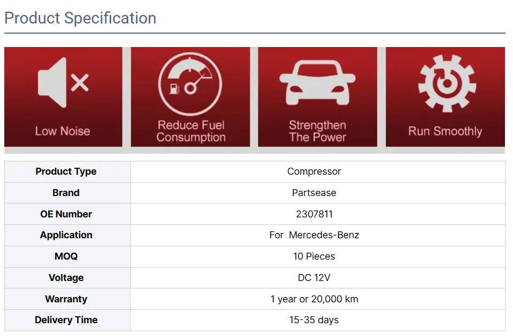Select the 'Strengthen The Power' caption text

click(317, 131)
